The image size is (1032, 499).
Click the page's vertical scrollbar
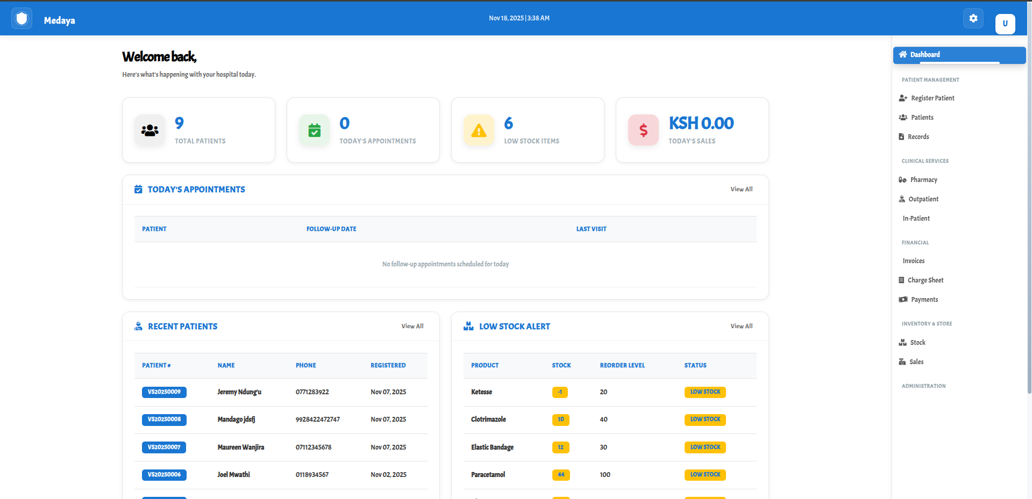tap(1029, 215)
